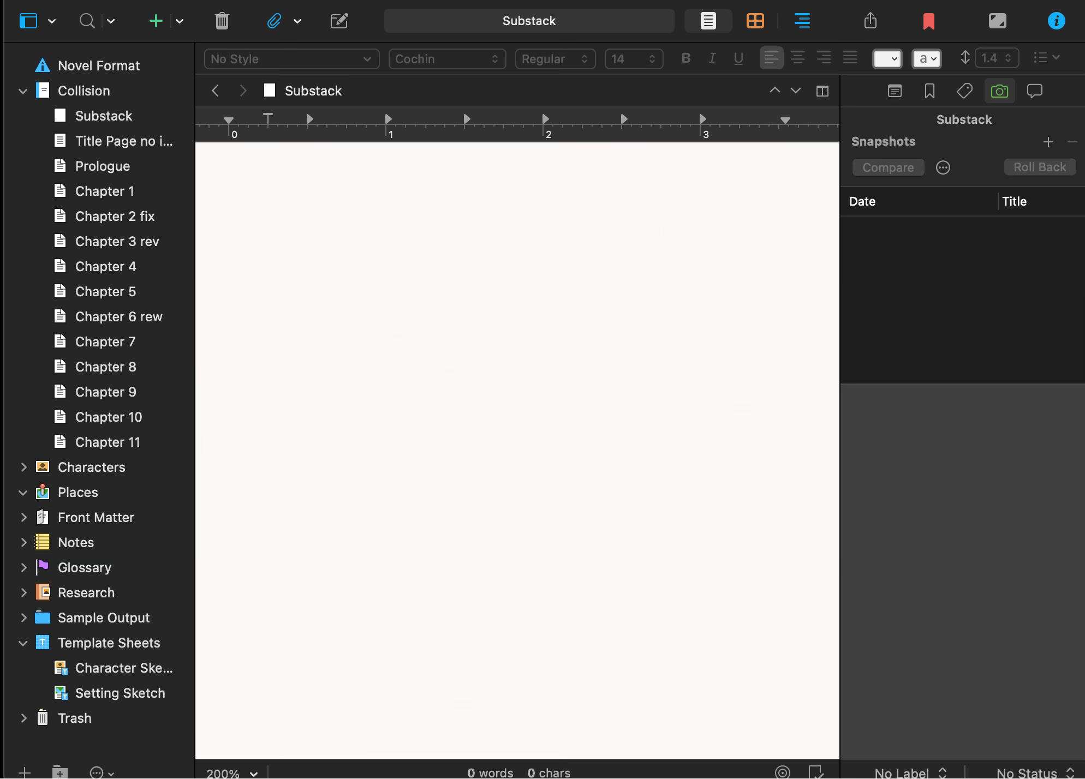This screenshot has height=779, width=1085.
Task: Open the inspector Comments bubble tab
Action: [x=1034, y=91]
